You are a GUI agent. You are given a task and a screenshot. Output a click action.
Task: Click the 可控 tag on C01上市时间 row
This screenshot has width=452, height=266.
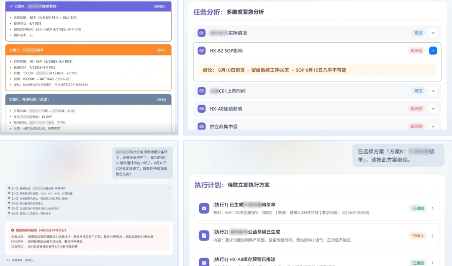pyautogui.click(x=418, y=91)
